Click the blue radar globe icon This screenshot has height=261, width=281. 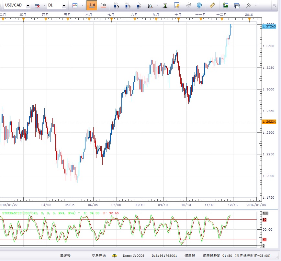click(x=199, y=5)
